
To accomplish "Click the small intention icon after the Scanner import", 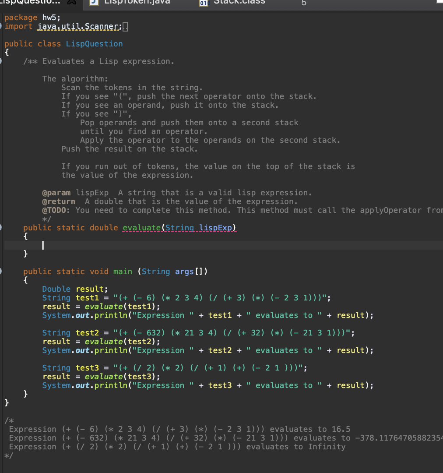I will (x=126, y=26).
